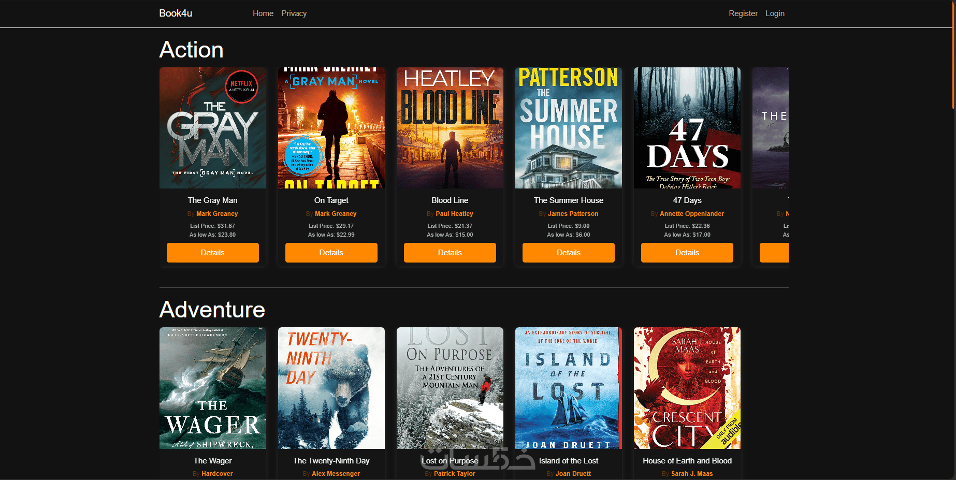956x480 pixels.
Task: Select author Mark Greaney under On Target
Action: (336, 214)
